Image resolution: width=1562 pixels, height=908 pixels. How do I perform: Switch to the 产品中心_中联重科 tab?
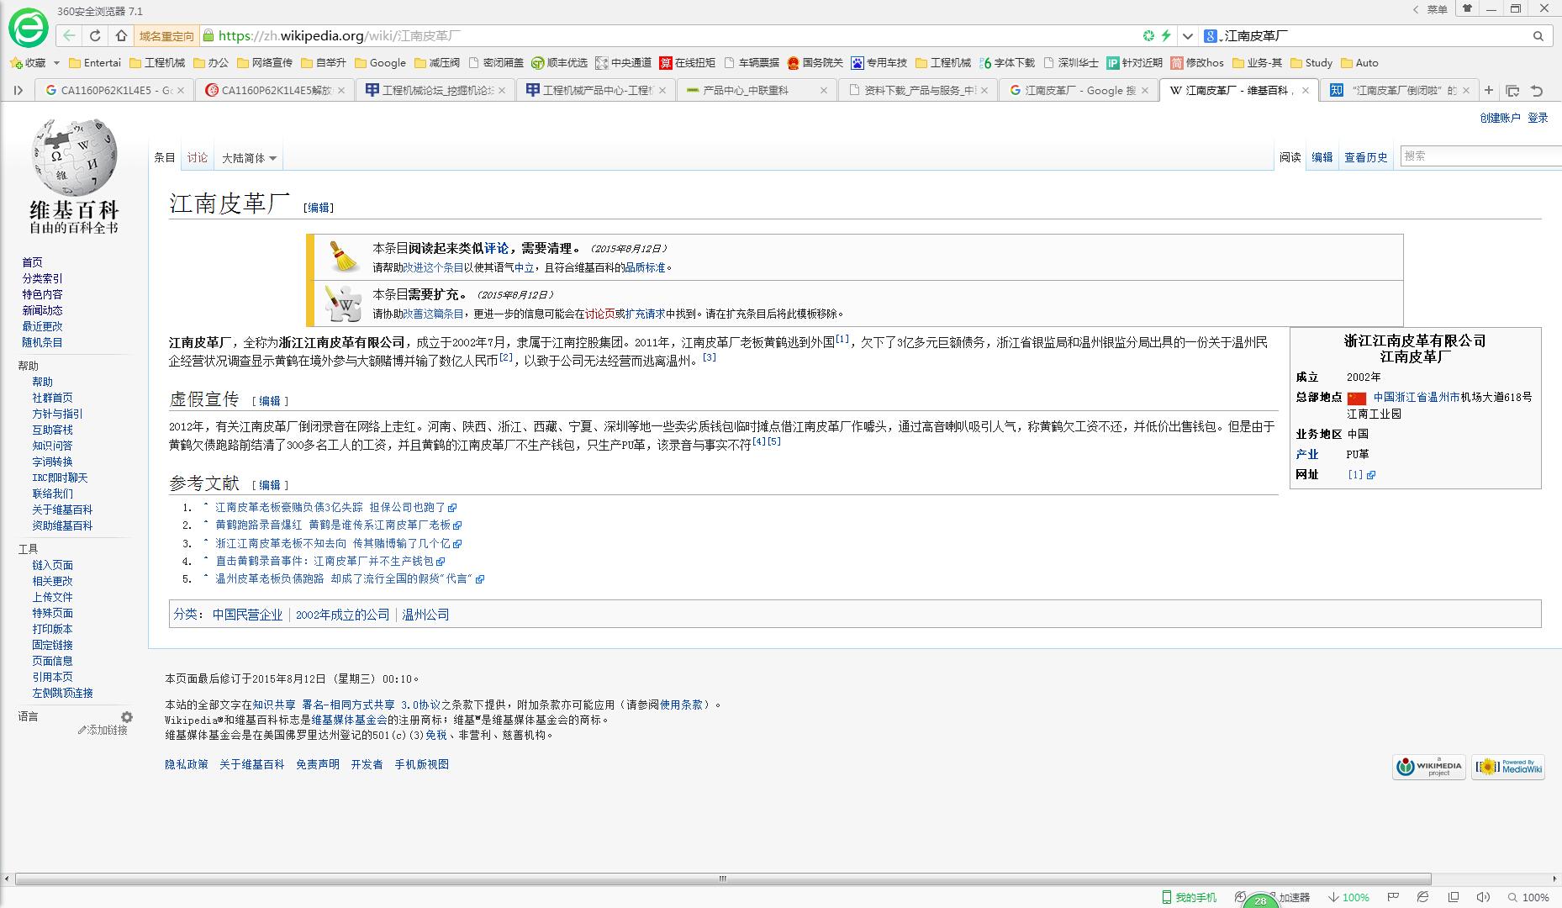(757, 90)
